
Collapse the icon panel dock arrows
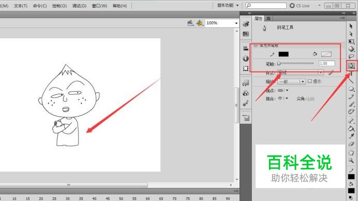[x=249, y=13]
